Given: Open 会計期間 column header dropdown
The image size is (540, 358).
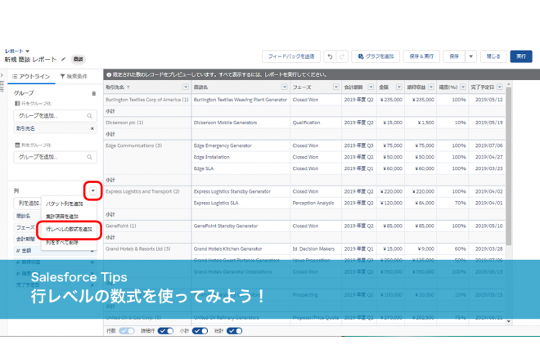Looking at the screenshot, I should (x=371, y=87).
